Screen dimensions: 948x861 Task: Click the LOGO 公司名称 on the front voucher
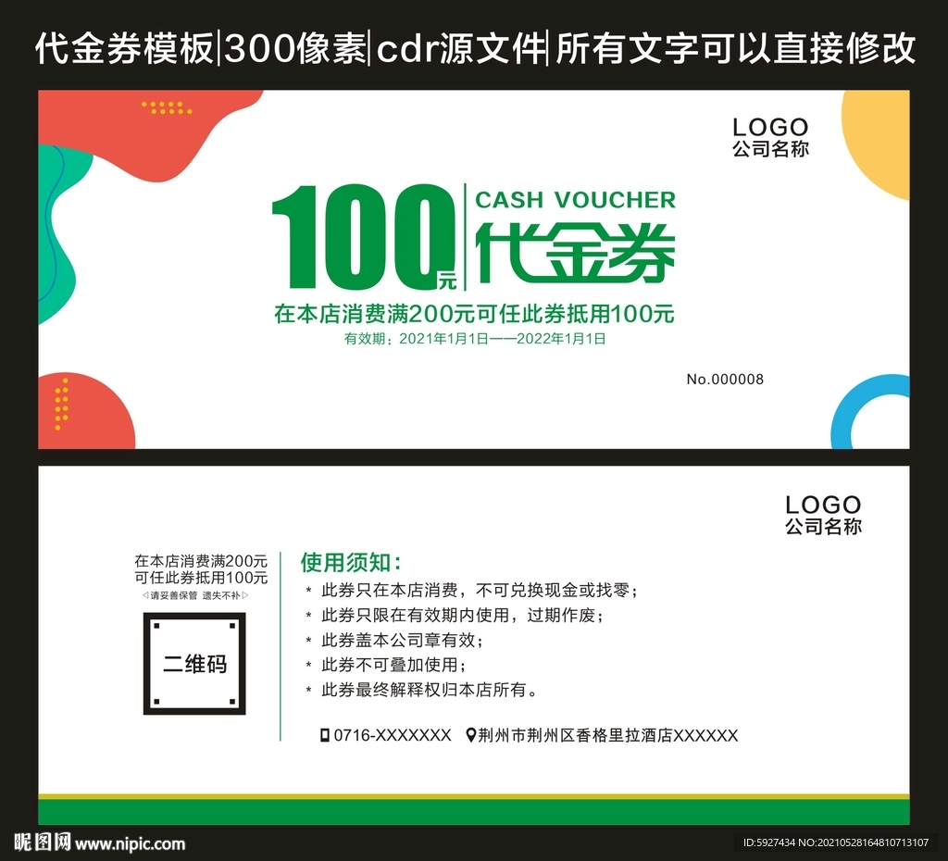[x=770, y=137]
